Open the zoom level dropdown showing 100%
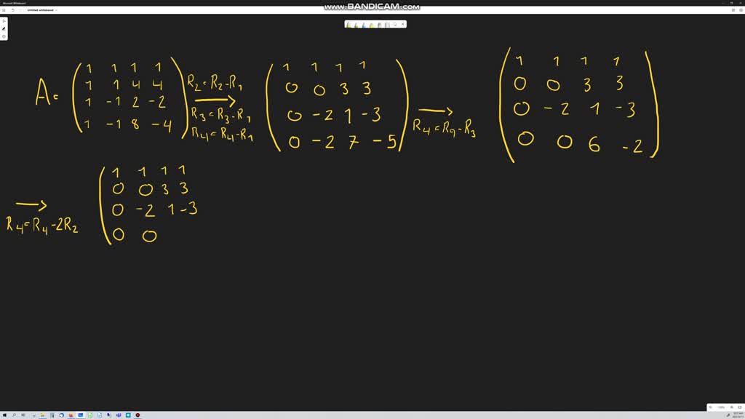Image resolution: width=745 pixels, height=419 pixels. [x=720, y=408]
